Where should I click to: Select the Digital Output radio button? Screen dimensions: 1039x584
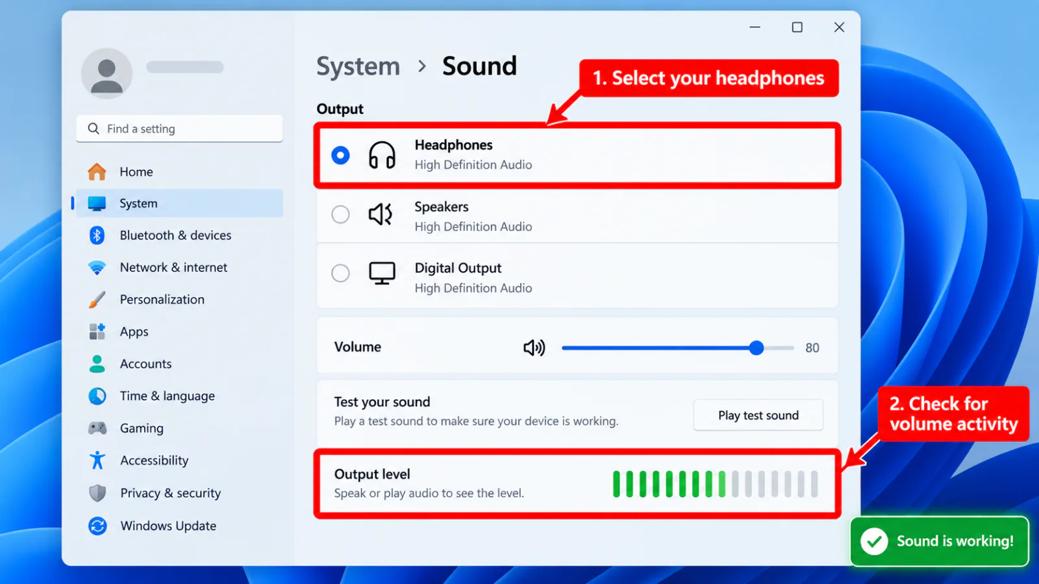340,273
